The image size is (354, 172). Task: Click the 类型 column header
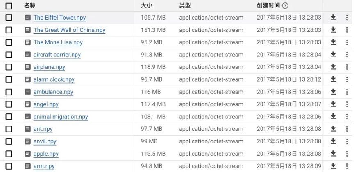pyautogui.click(x=185, y=6)
